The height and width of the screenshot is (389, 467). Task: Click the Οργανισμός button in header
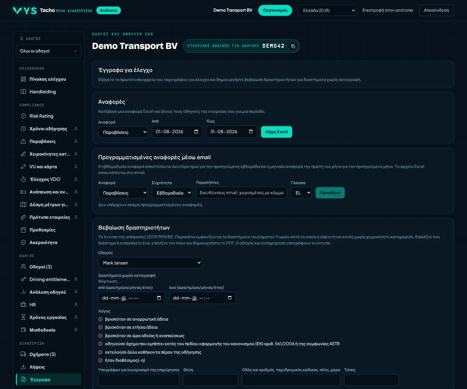tap(275, 10)
